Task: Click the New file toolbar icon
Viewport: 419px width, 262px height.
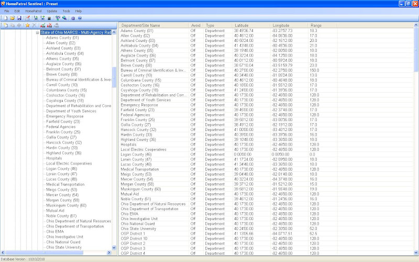Action: [x=5, y=18]
